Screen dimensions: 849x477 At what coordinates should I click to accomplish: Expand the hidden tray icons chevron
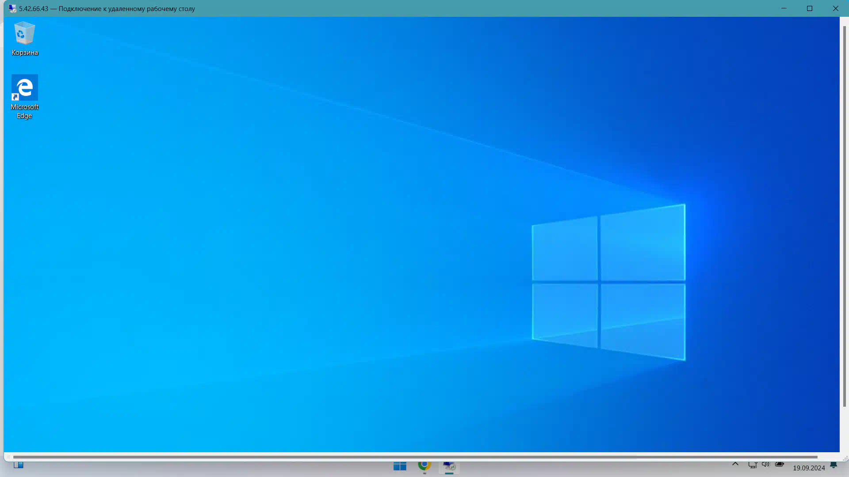[735, 464]
